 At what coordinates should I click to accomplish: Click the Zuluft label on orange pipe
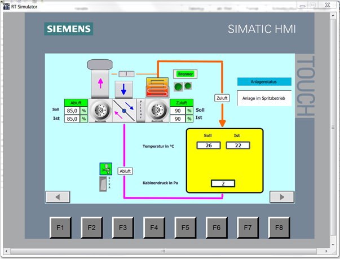click(222, 98)
